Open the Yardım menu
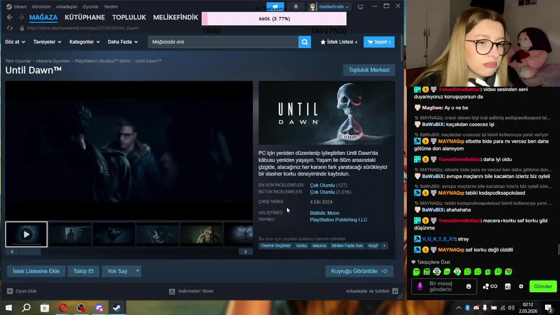This screenshot has height=315, width=560. pyautogui.click(x=111, y=7)
